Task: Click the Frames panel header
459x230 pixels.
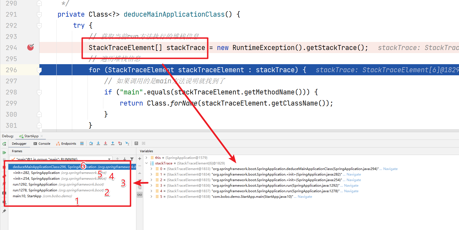Action: click(x=17, y=151)
